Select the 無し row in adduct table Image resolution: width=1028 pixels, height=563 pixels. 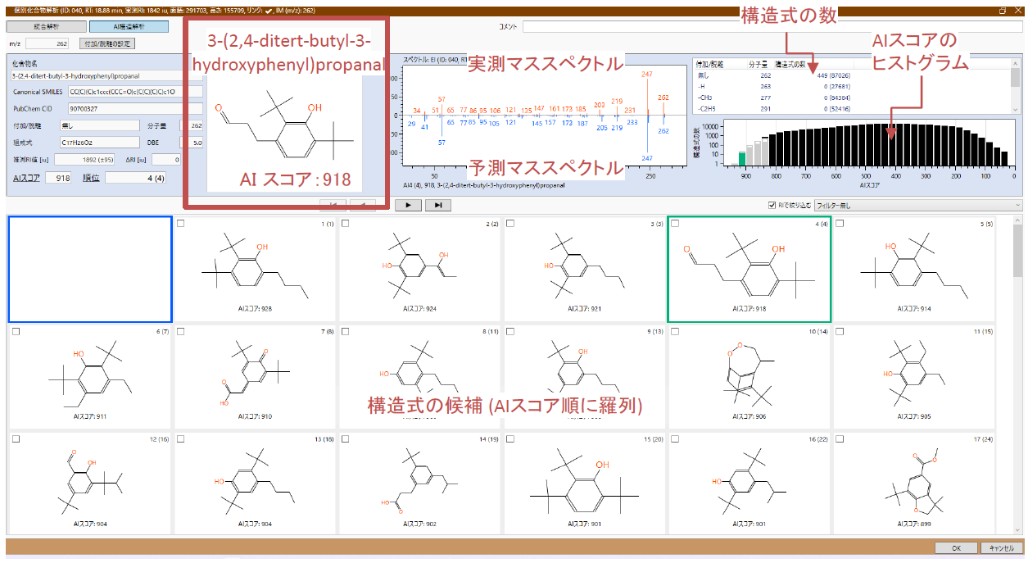click(x=850, y=74)
